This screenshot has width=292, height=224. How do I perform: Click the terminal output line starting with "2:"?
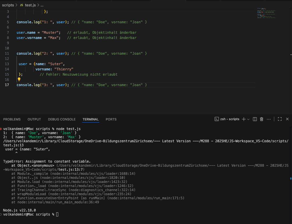pos(42,137)
